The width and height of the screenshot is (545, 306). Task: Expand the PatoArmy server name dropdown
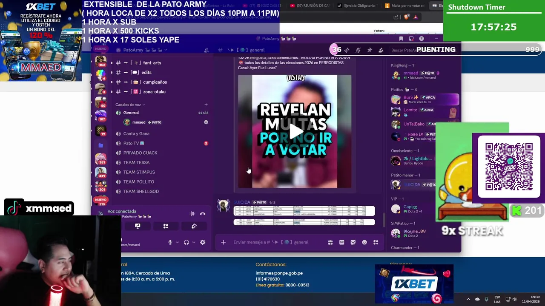click(145, 50)
